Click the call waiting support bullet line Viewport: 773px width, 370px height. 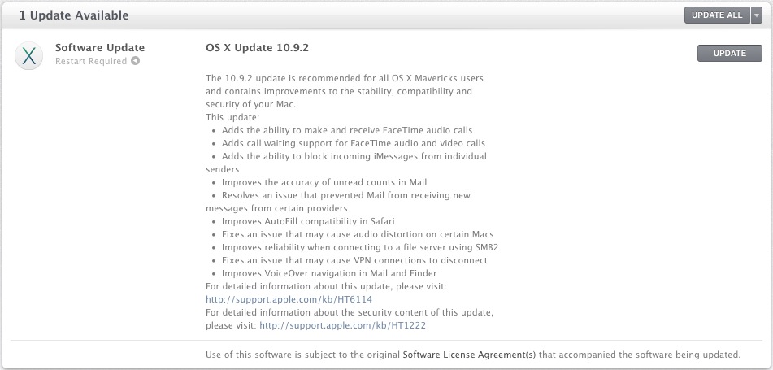[354, 143]
